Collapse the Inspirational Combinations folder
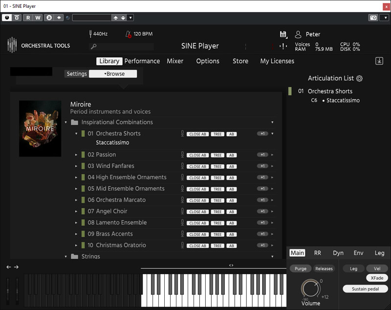The image size is (391, 310). click(x=66, y=122)
